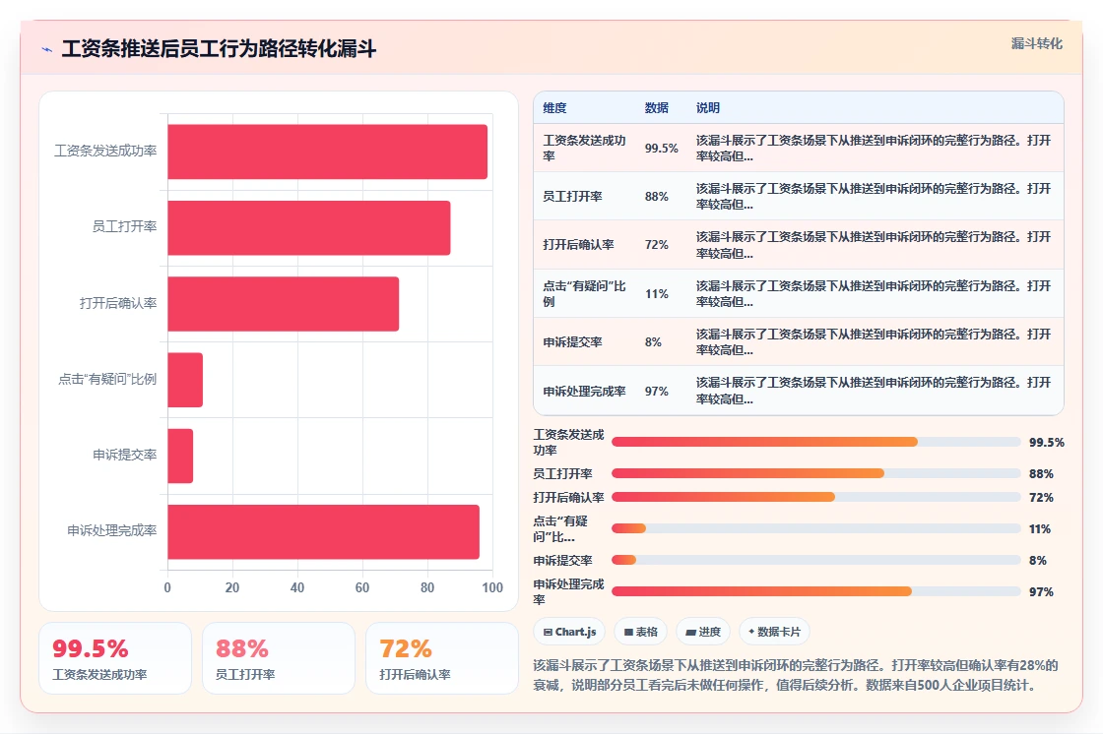Screen dimensions: 1103x734
Task: Click the 99.5% progress bar for 工资条发送成功率
Action: (x=816, y=442)
